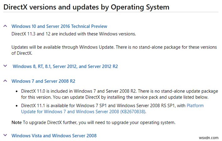This screenshot has height=141, width=222.
Task: Click the DirectX 11.1 bullet text
Action: point(104,106)
